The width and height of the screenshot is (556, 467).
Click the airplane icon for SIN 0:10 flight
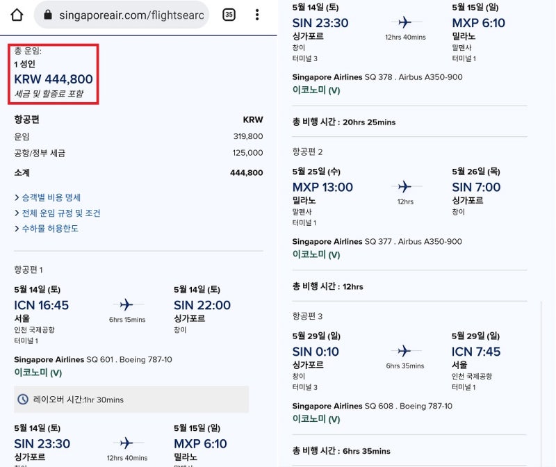pyautogui.click(x=404, y=351)
